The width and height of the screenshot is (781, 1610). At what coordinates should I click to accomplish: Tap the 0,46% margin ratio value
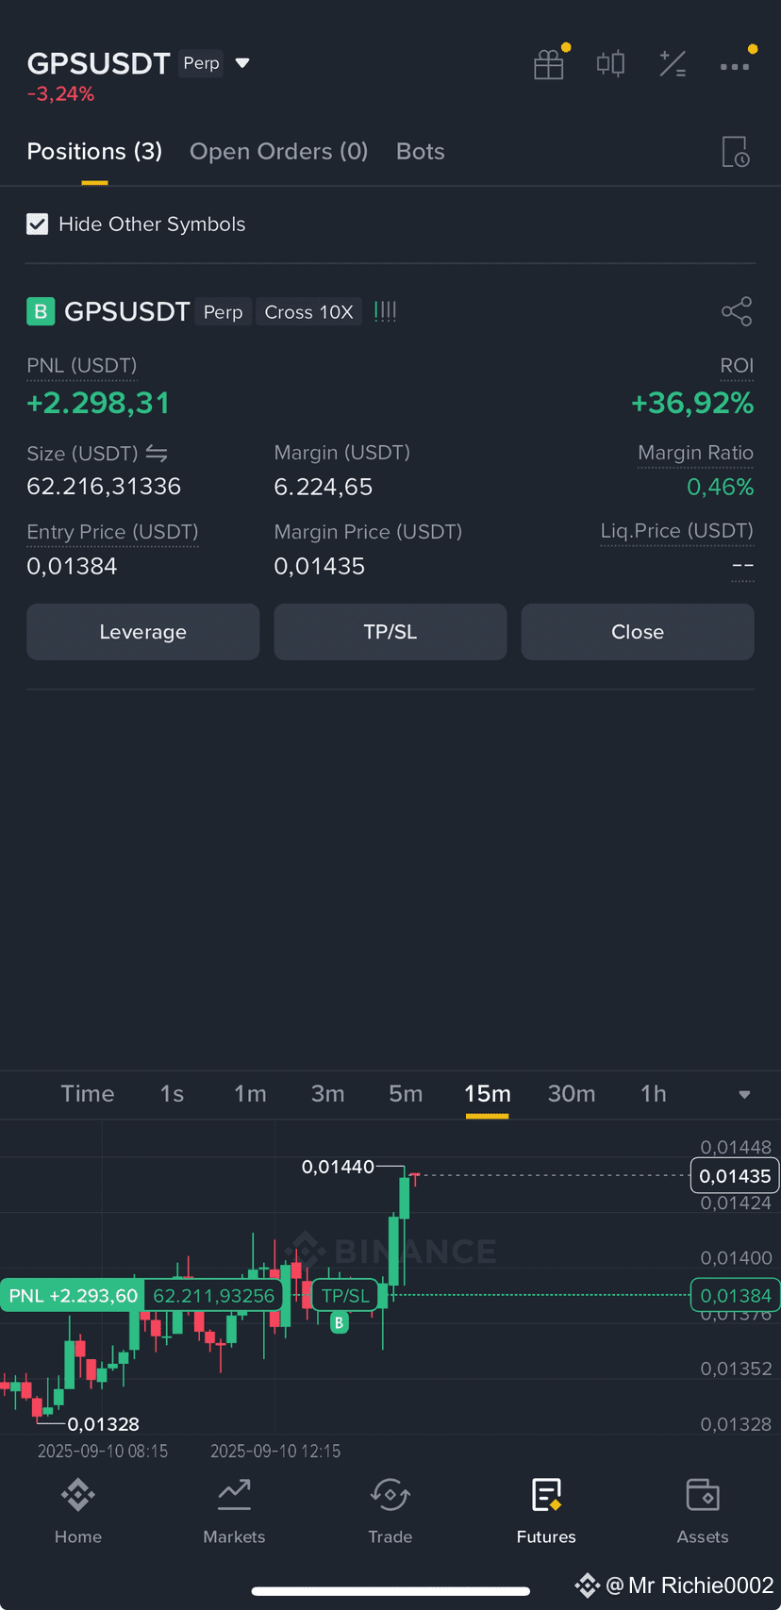tap(720, 488)
